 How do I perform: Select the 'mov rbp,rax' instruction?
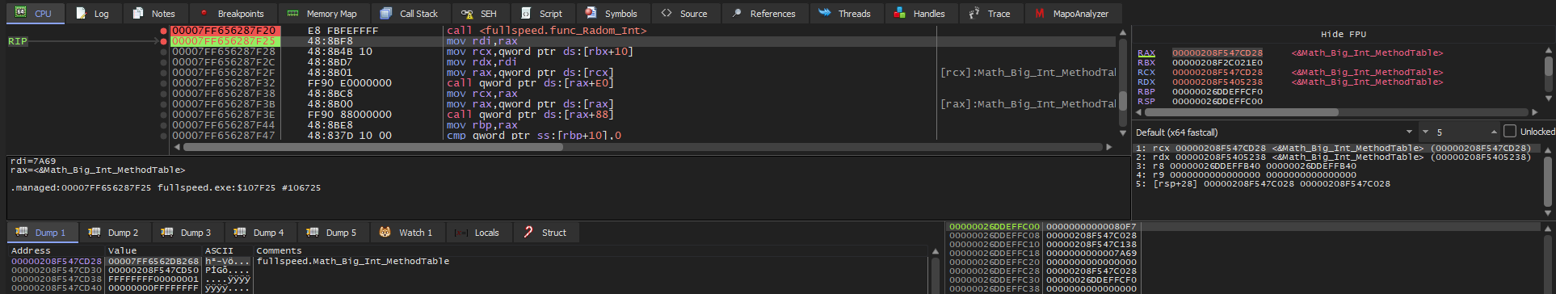[482, 125]
